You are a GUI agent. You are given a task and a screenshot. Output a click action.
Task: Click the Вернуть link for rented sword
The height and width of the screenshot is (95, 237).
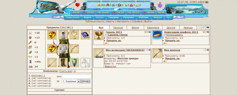111,66
